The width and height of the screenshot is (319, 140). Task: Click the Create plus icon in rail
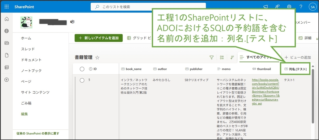(x=7, y=80)
